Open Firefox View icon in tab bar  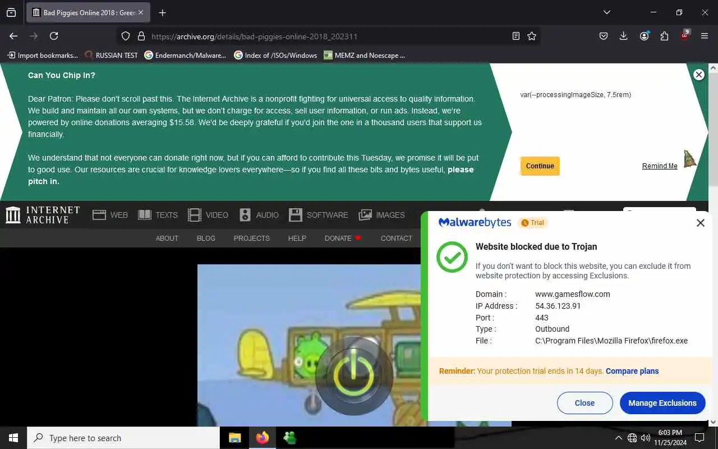point(11,12)
